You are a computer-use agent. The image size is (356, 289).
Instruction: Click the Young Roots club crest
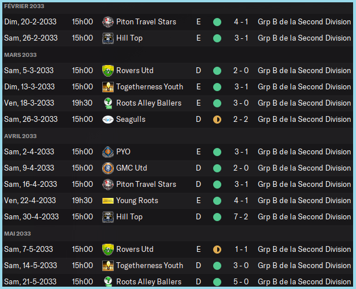point(107,201)
